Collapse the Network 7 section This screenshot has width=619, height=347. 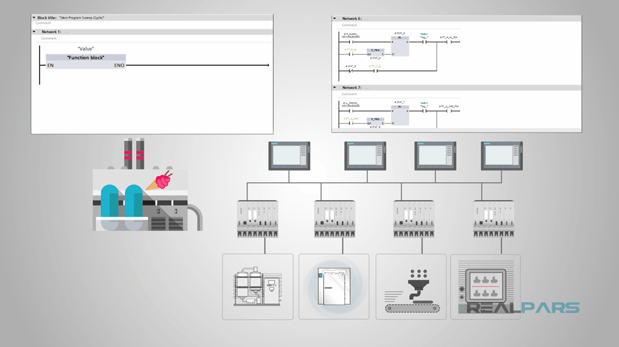coord(335,87)
